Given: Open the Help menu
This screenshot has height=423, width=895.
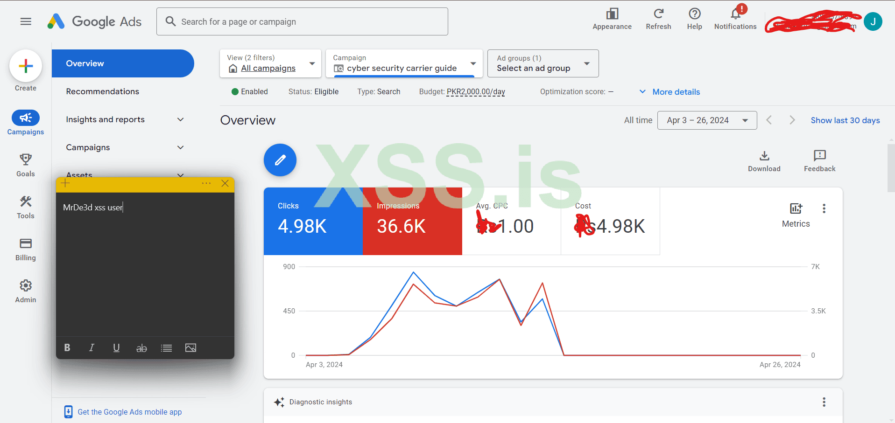Looking at the screenshot, I should [x=694, y=19].
